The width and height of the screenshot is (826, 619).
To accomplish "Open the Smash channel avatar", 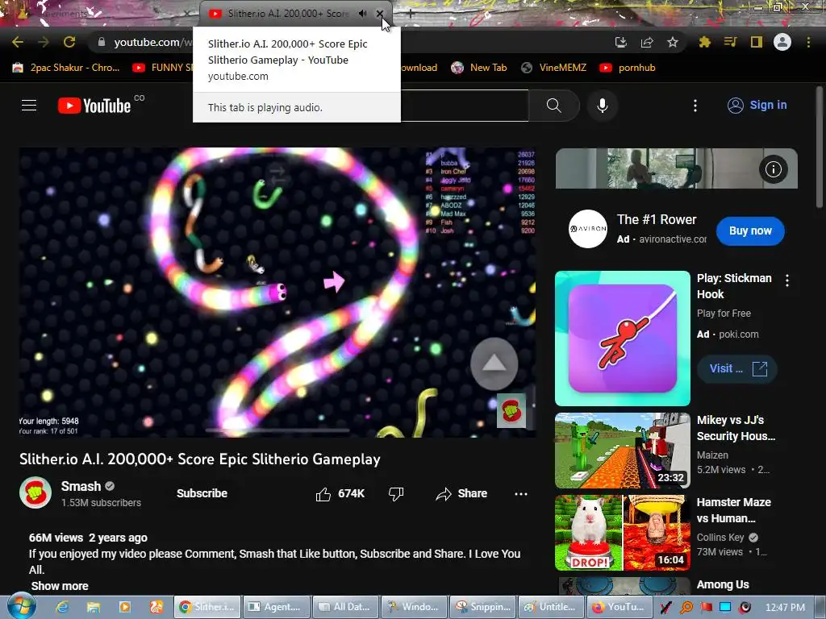I will pyautogui.click(x=35, y=493).
